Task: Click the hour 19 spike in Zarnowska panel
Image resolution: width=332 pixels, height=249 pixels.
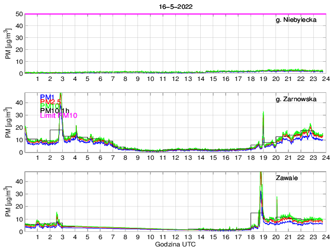Action: tap(263, 113)
